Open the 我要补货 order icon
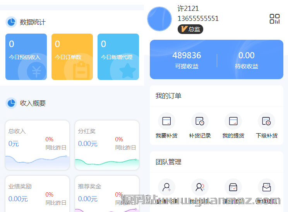The height and width of the screenshot is (212, 288). pos(166,121)
